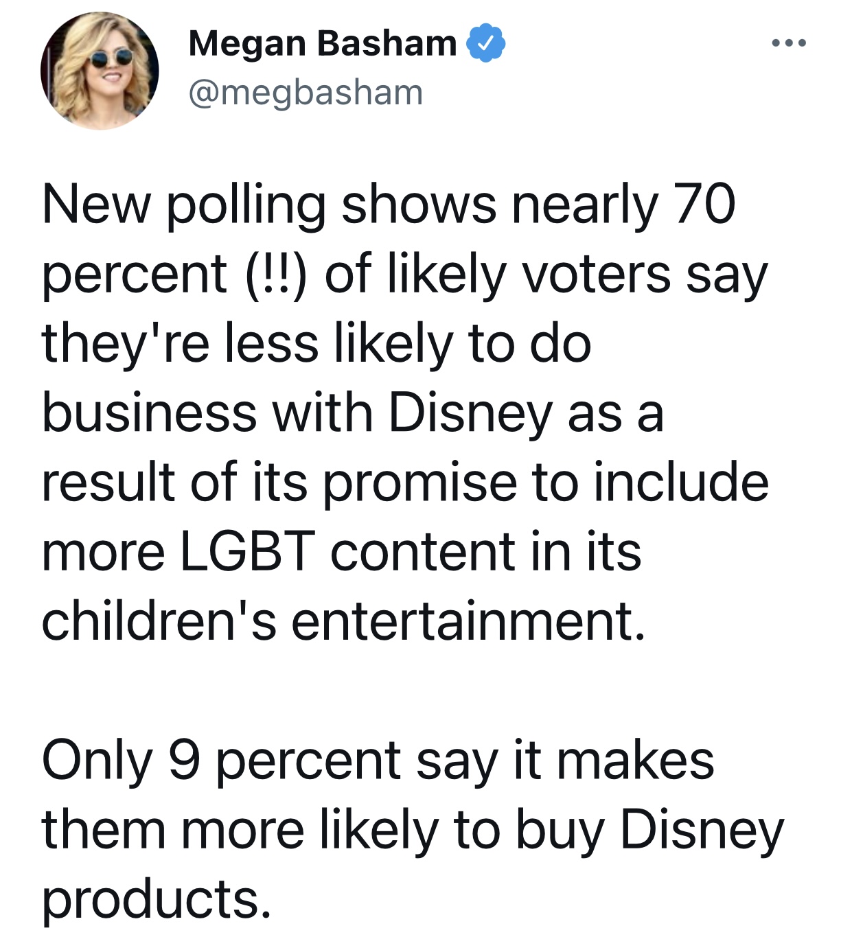Click the word "polling" in the tweet

tap(246, 206)
